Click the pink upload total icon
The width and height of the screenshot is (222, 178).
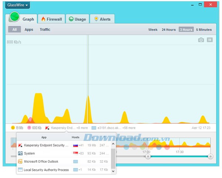tap(29, 128)
